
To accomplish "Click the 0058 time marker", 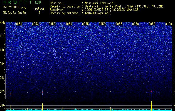I will pyautogui.click(x=135, y=24).
